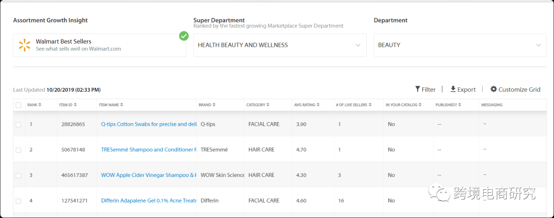Select the Walmart Best Sellers insight card
The height and width of the screenshot is (218, 554).
pos(100,45)
